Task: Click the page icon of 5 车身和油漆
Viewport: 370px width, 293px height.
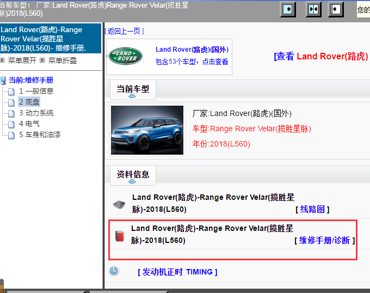Action: [11, 135]
